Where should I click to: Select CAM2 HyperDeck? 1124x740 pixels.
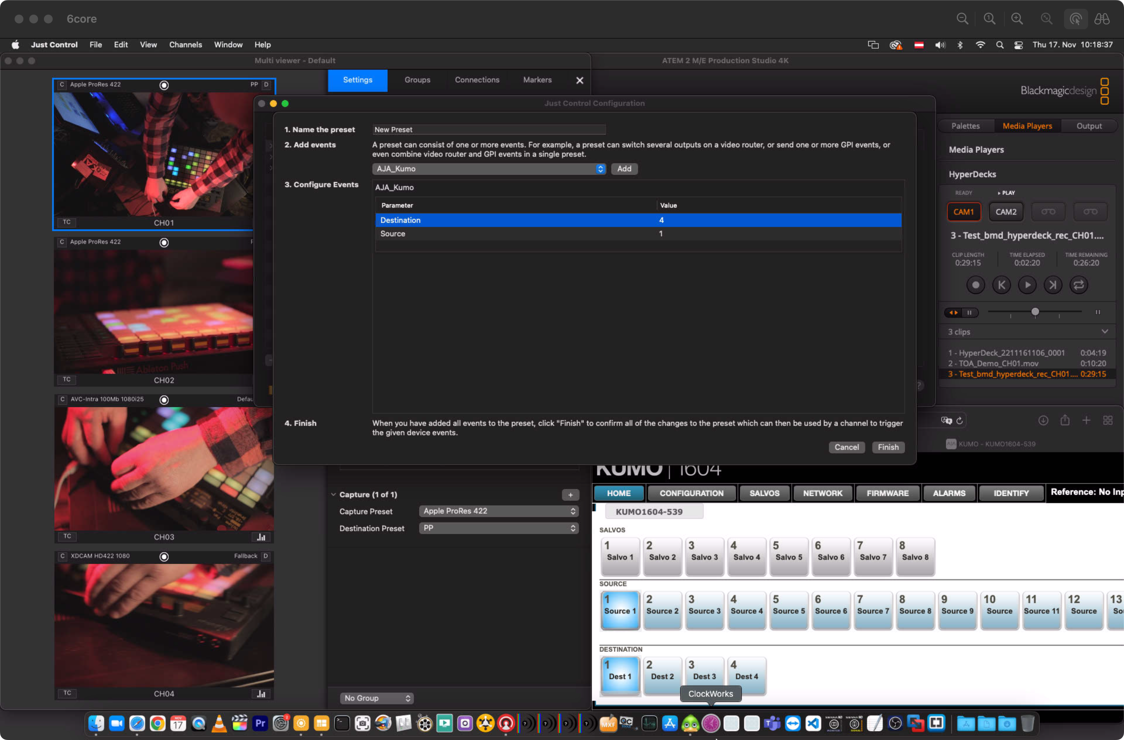pos(1006,212)
